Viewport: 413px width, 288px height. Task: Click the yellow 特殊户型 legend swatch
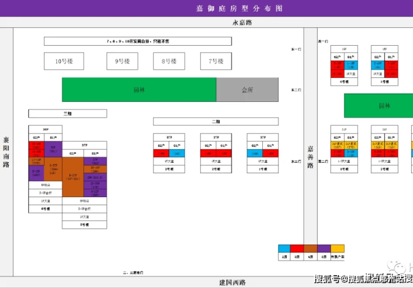click(x=338, y=249)
